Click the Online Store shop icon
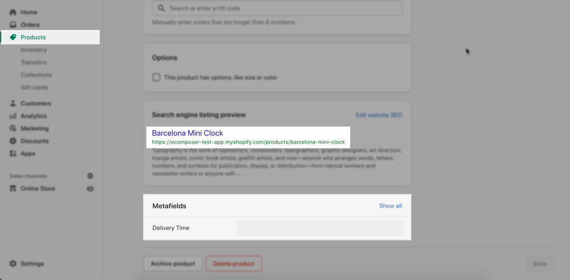Image resolution: width=570 pixels, height=280 pixels. pyautogui.click(x=13, y=188)
